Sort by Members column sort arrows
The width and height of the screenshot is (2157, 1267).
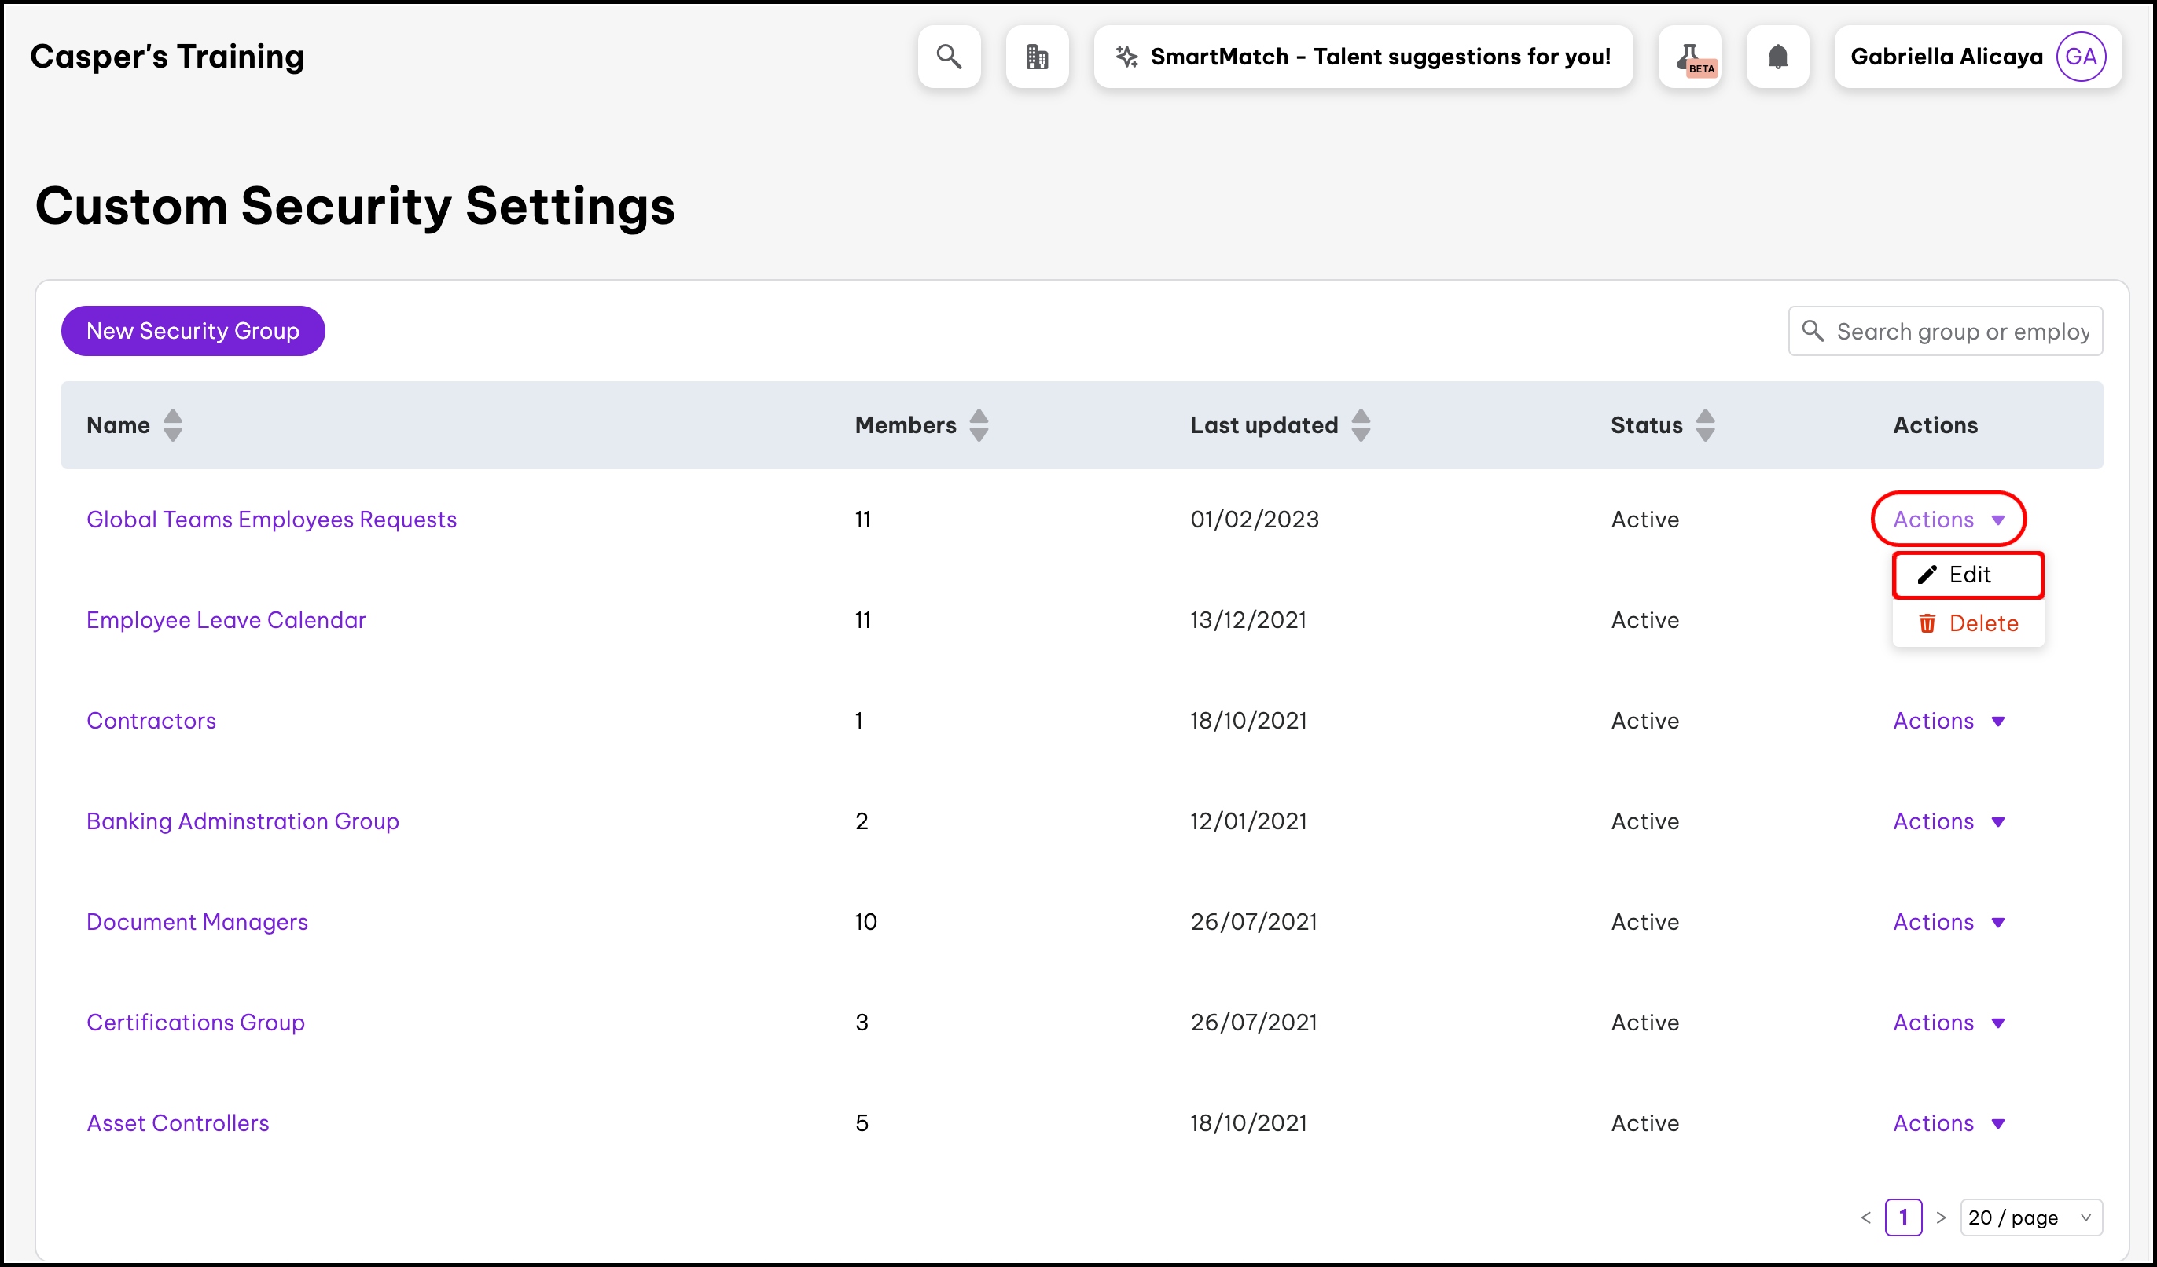(x=979, y=425)
